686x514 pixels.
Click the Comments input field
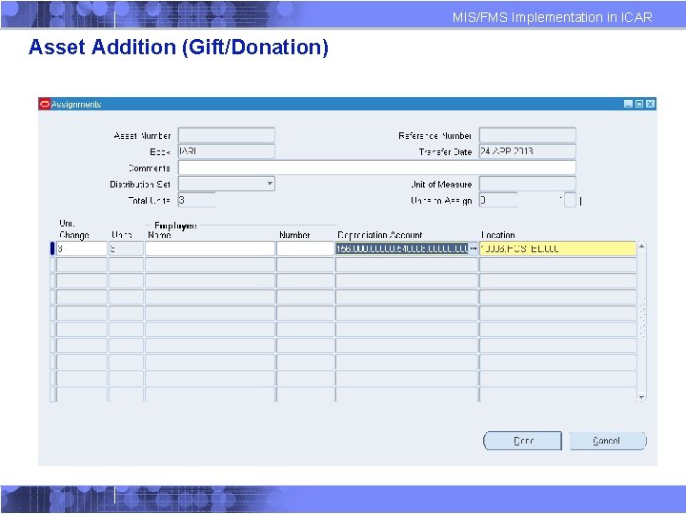pos(376,168)
